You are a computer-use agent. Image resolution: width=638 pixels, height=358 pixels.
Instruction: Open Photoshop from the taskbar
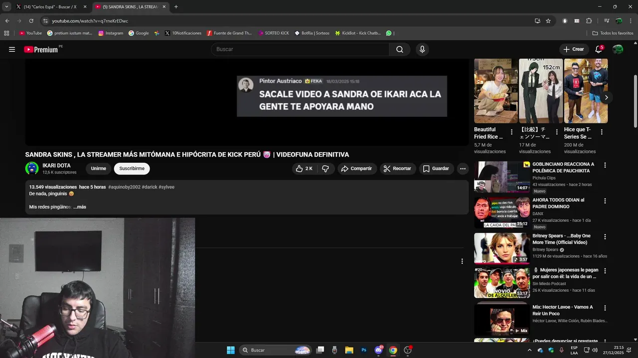point(364,350)
